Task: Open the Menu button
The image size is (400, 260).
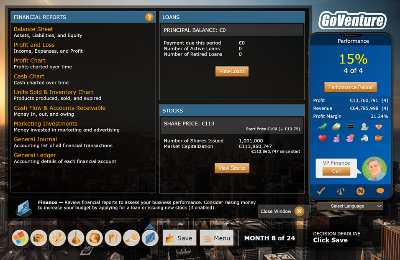Action: pos(217,238)
